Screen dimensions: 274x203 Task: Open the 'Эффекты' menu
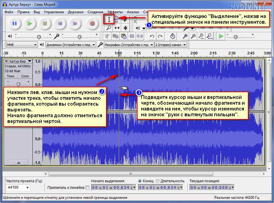pyautogui.click(x=115, y=12)
